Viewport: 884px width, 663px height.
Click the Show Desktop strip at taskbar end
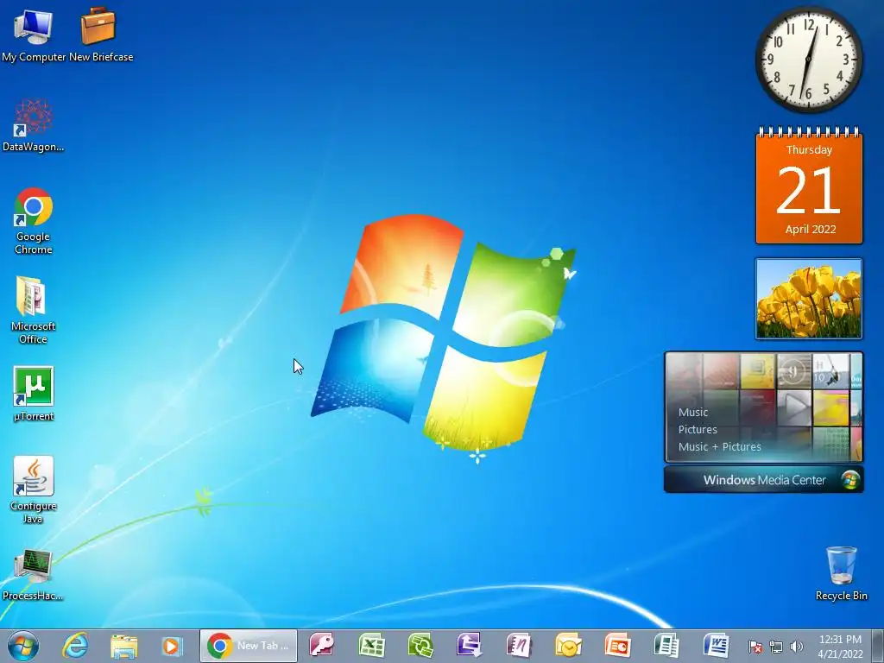click(x=877, y=647)
